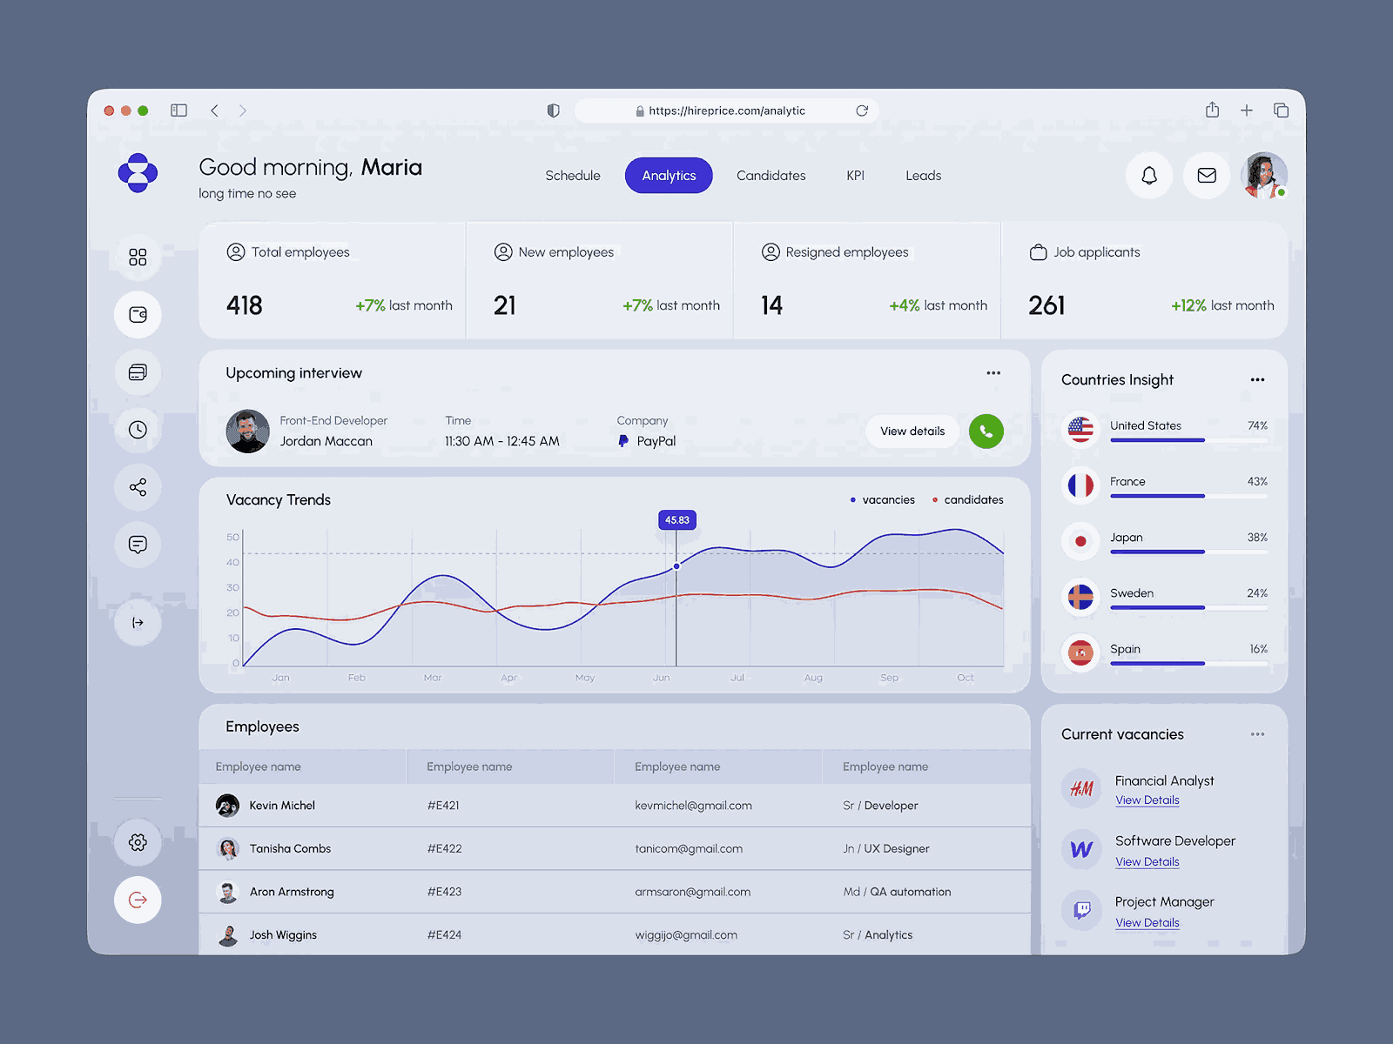
Task: Select Josh Wiggins employee row
Action: (615, 935)
